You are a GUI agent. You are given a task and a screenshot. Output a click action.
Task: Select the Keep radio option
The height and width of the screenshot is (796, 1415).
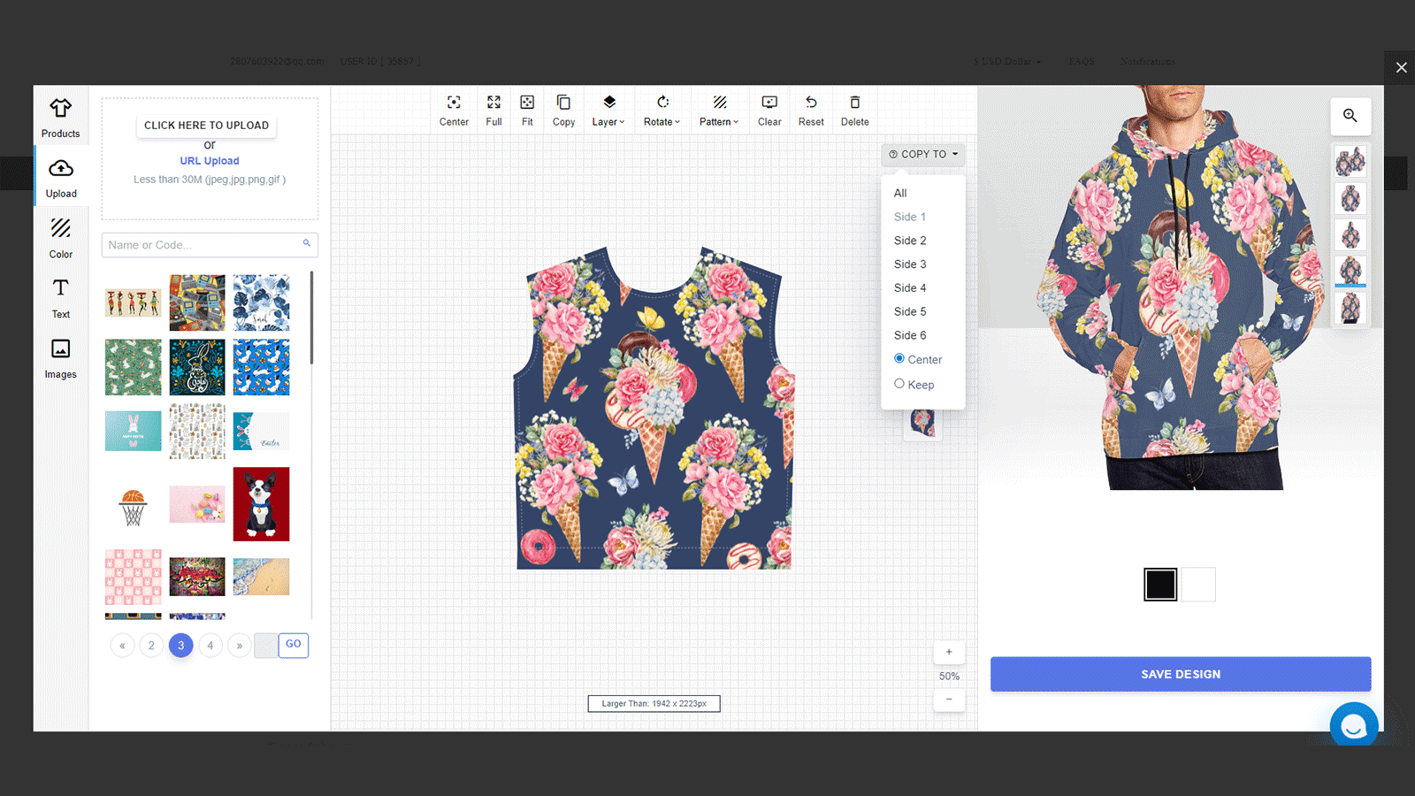899,384
